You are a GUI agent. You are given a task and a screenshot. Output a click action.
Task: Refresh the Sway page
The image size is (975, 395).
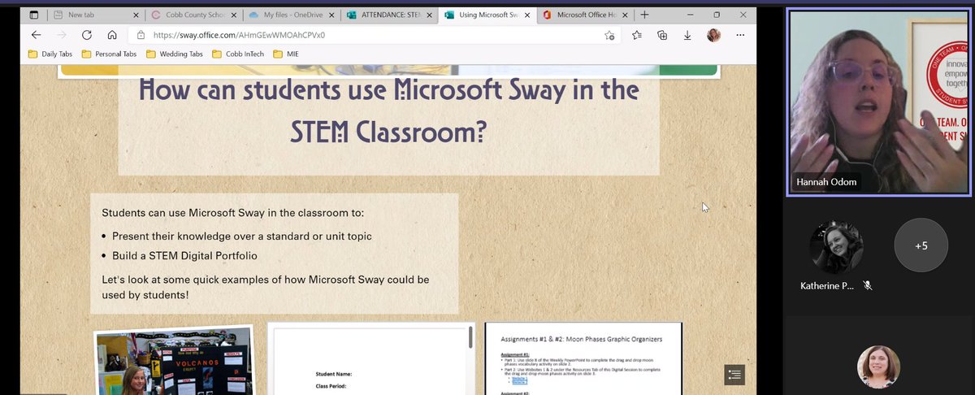pos(87,35)
